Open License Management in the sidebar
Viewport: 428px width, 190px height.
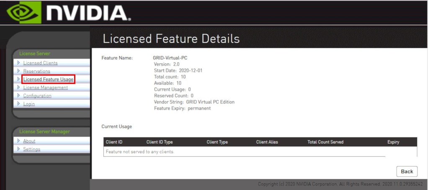(x=45, y=88)
